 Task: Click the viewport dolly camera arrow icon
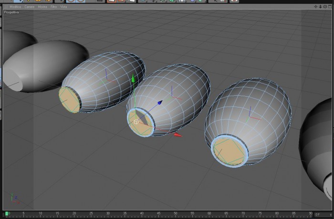click(x=320, y=7)
